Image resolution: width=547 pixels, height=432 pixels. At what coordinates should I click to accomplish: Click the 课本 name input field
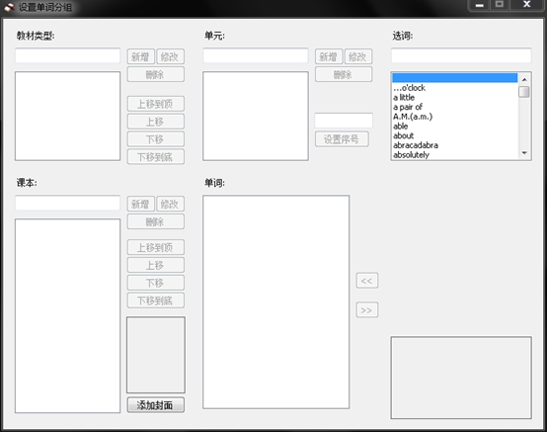click(68, 203)
